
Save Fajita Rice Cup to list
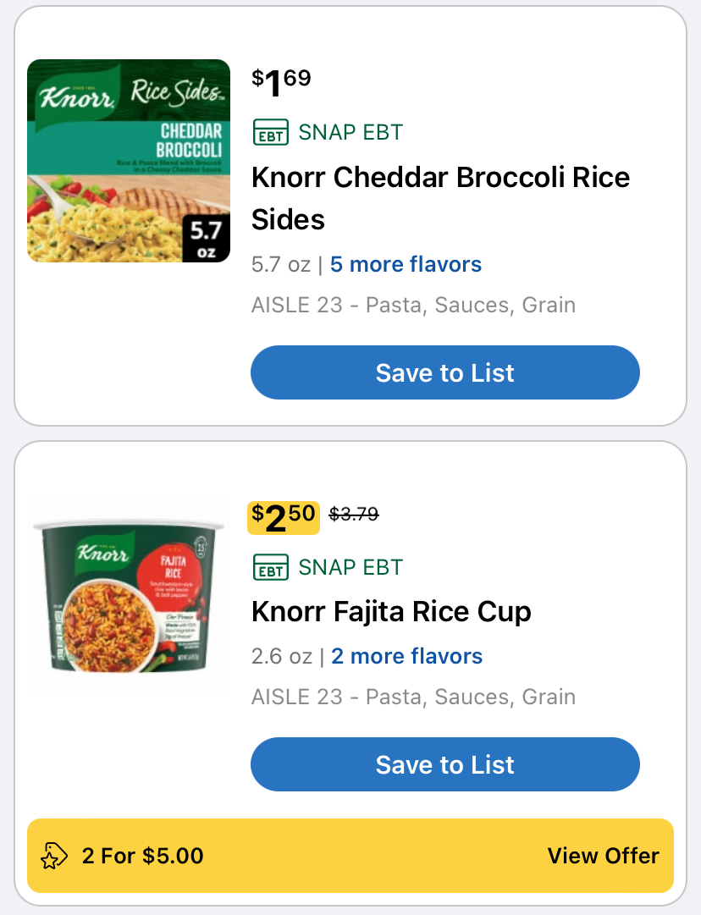point(445,764)
